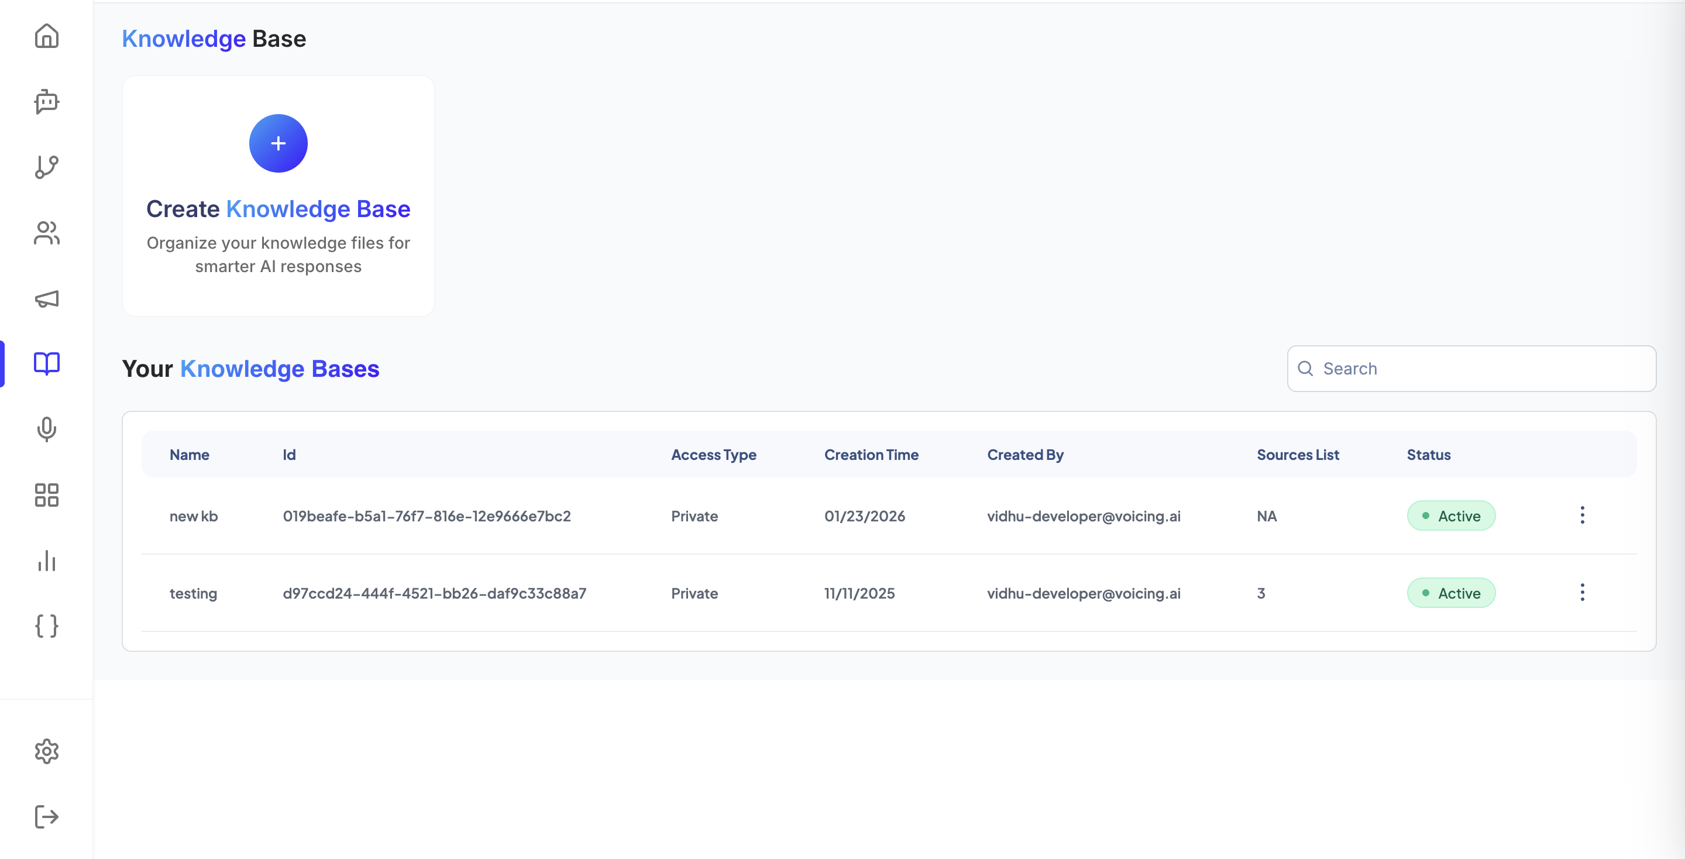The height and width of the screenshot is (859, 1685).
Task: Open the workflow branching icon
Action: (46, 167)
